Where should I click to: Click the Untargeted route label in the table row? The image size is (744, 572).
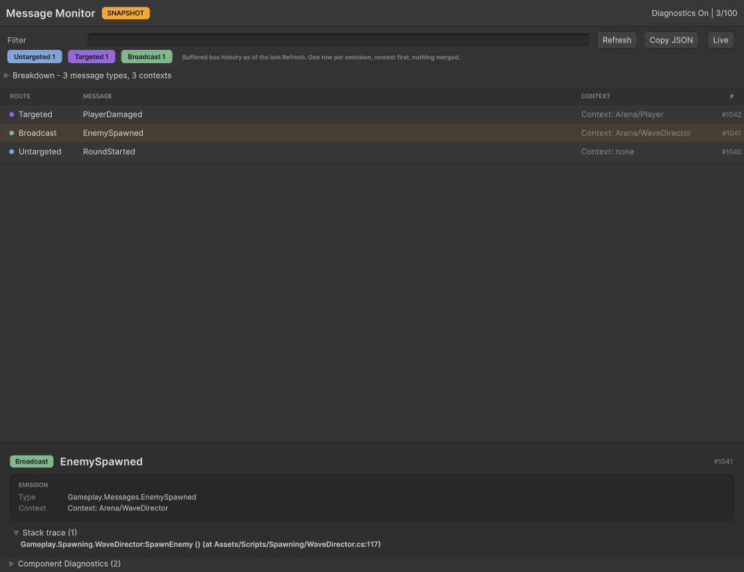pos(40,152)
